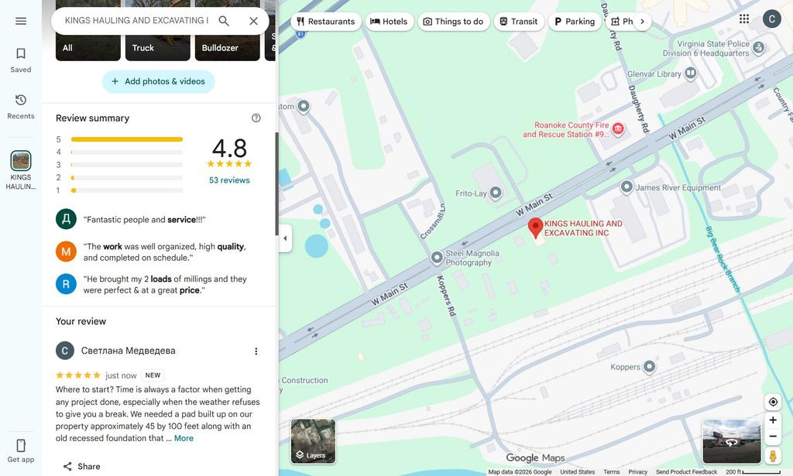Click reviewer name Светлана Медведева
This screenshot has height=476, width=793.
click(128, 351)
